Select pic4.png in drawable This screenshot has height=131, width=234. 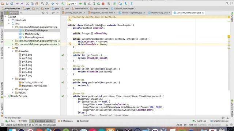[27, 65]
